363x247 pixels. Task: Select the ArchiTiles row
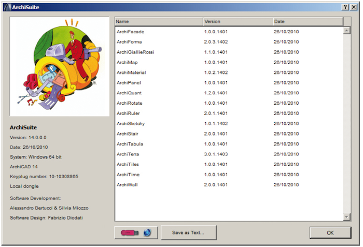229,164
